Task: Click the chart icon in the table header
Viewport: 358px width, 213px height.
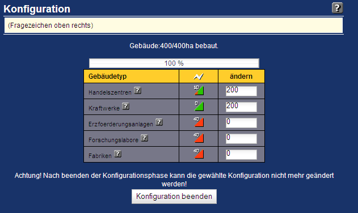Action: pyautogui.click(x=199, y=76)
